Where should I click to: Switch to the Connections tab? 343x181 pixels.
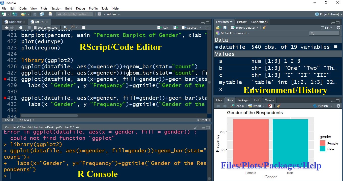259,22
